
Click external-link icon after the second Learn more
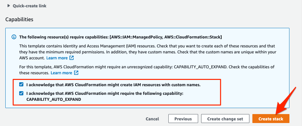[x=76, y=73]
